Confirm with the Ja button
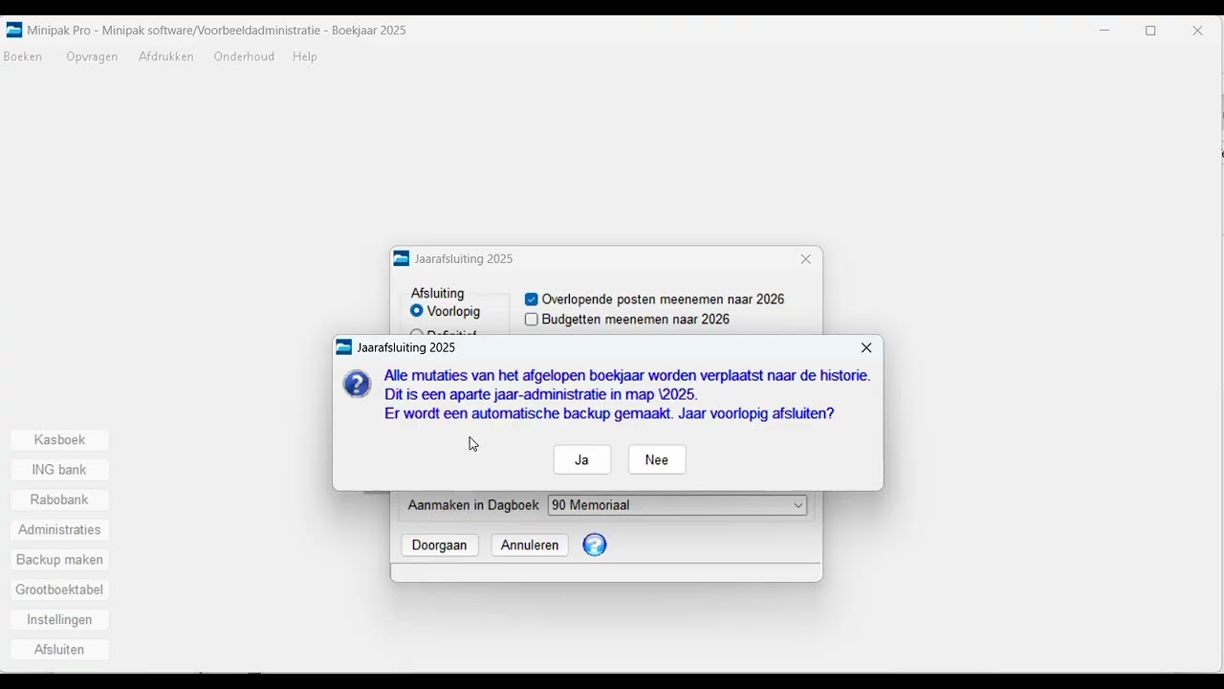Viewport: 1224px width, 689px height. 582,460
